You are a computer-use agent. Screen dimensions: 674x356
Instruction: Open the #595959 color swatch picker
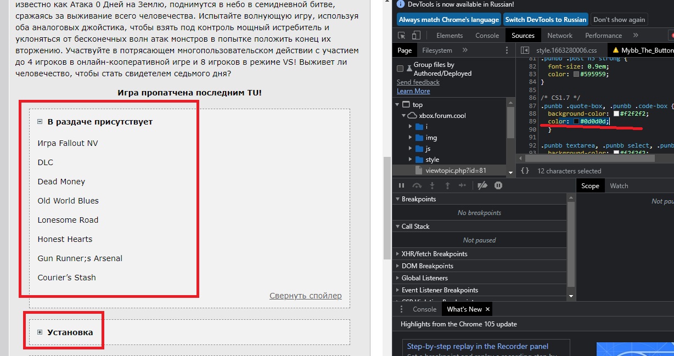point(575,74)
